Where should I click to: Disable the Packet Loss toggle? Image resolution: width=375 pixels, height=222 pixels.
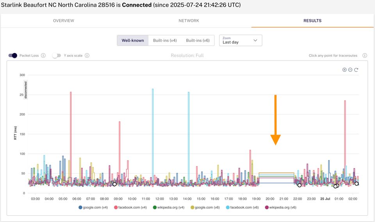tap(12, 55)
